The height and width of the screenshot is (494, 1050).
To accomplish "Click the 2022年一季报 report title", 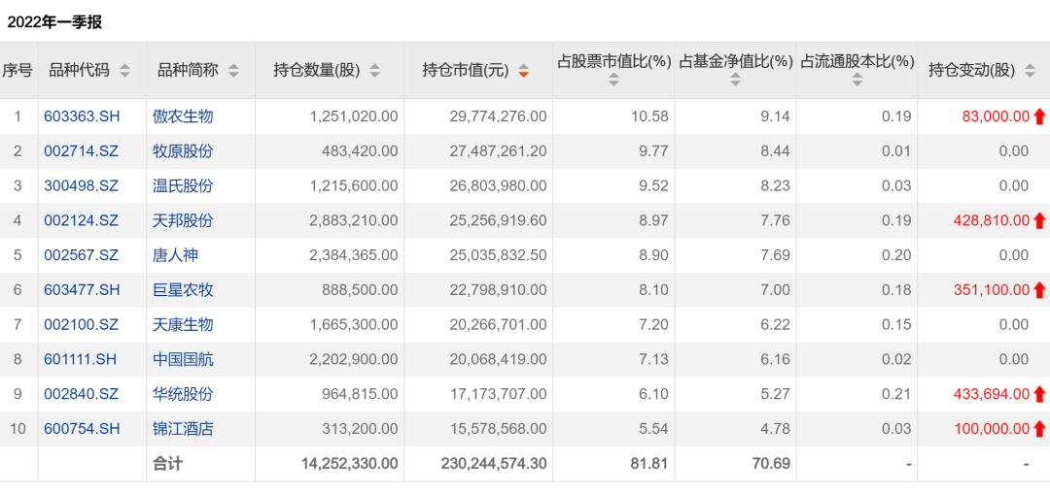I will [x=54, y=21].
